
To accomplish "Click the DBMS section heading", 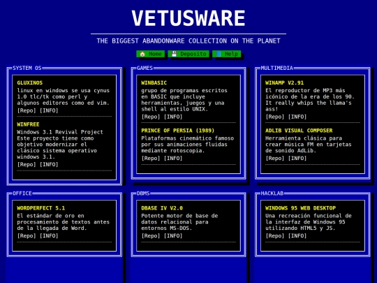I will pos(143,194).
